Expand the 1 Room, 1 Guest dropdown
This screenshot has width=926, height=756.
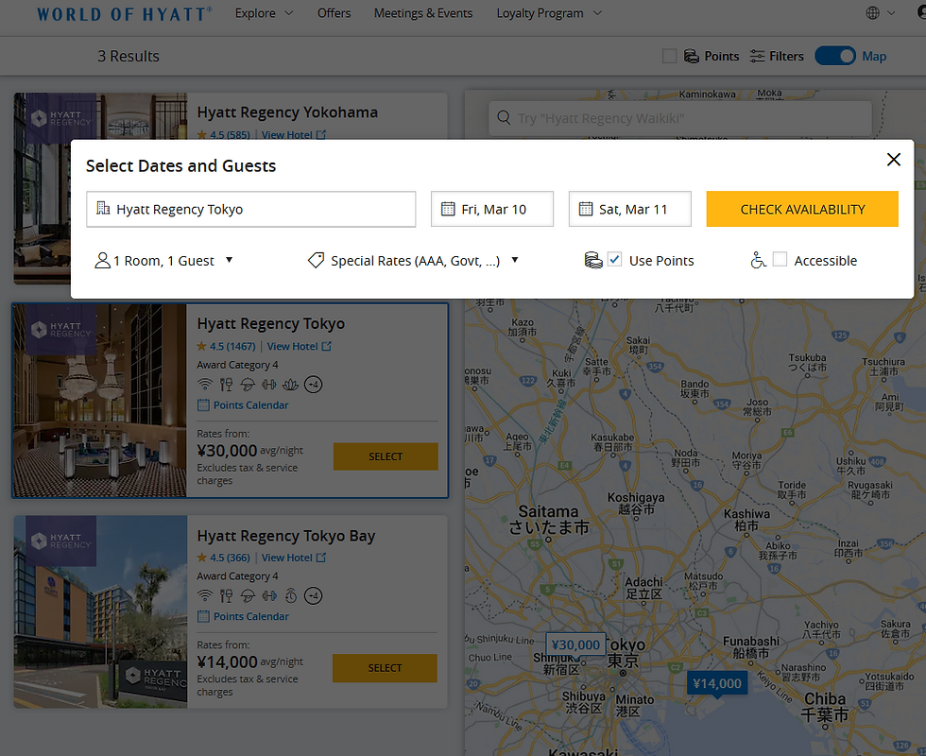tap(163, 261)
